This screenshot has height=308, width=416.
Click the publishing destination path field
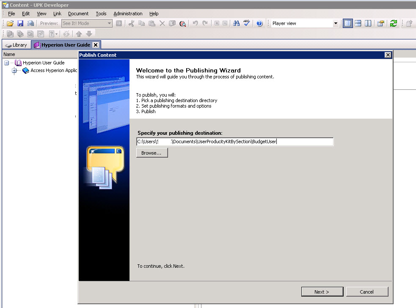click(235, 142)
